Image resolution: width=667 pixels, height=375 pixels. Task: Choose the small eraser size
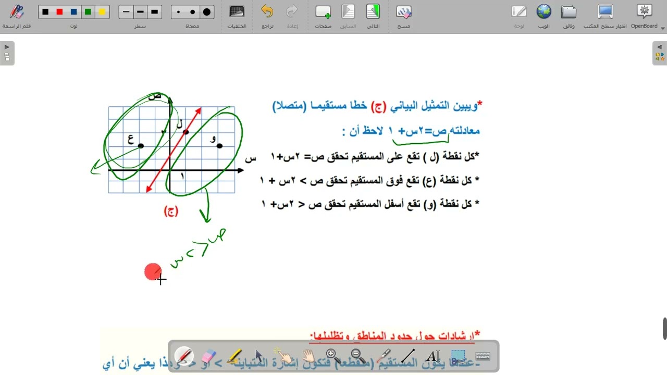[179, 12]
